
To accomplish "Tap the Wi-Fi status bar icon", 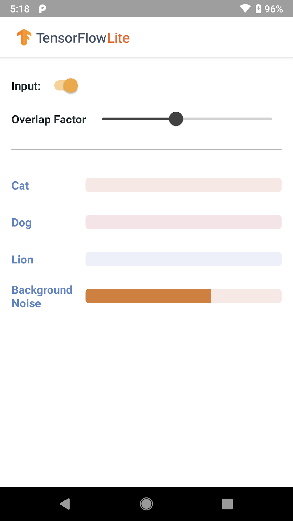I will coord(245,8).
